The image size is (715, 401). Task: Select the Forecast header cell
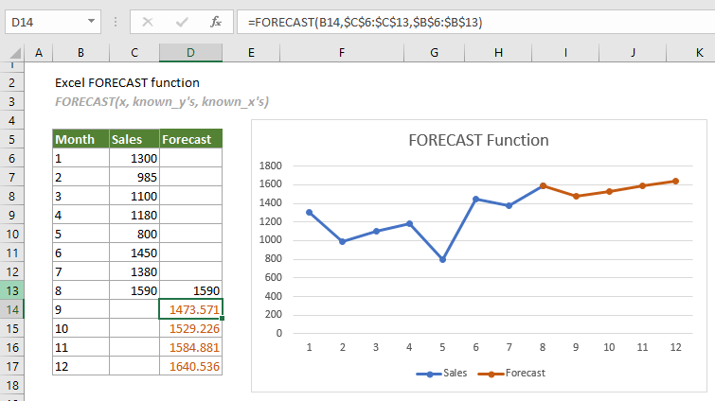click(x=191, y=139)
